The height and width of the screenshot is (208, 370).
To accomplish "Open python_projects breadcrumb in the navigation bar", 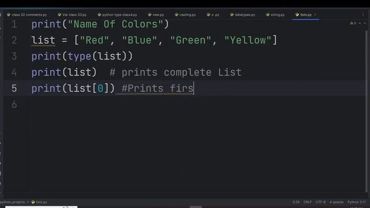I will click(x=12, y=202).
